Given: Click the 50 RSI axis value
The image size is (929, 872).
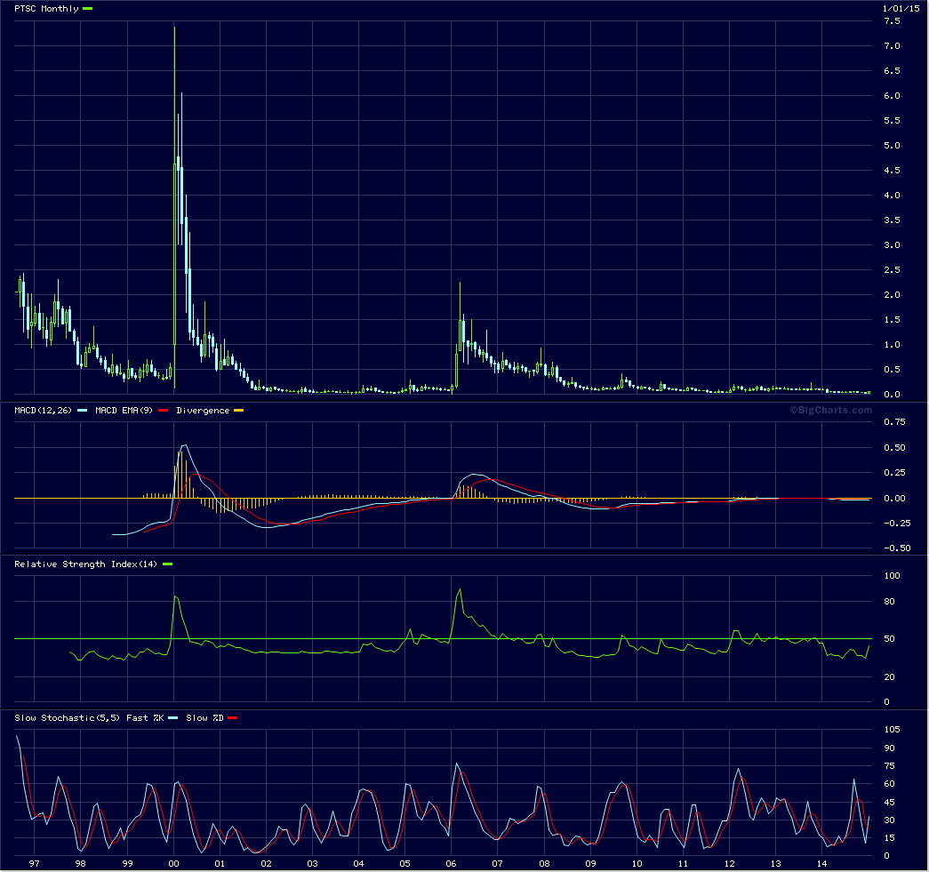Looking at the screenshot, I should pyautogui.click(x=889, y=638).
